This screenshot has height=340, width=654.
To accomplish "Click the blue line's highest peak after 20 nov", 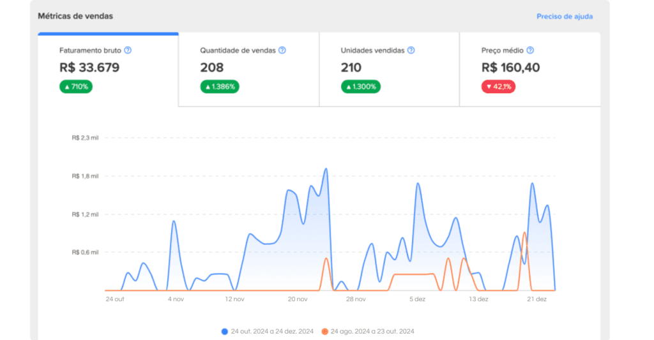I will tap(326, 169).
